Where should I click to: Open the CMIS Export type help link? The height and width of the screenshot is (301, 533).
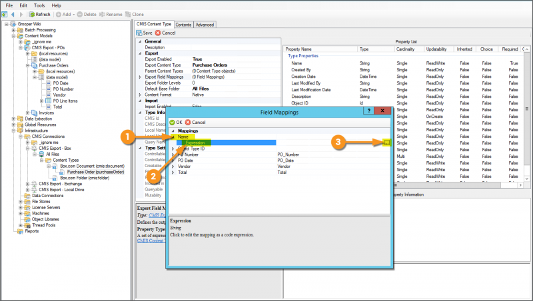click(157, 215)
